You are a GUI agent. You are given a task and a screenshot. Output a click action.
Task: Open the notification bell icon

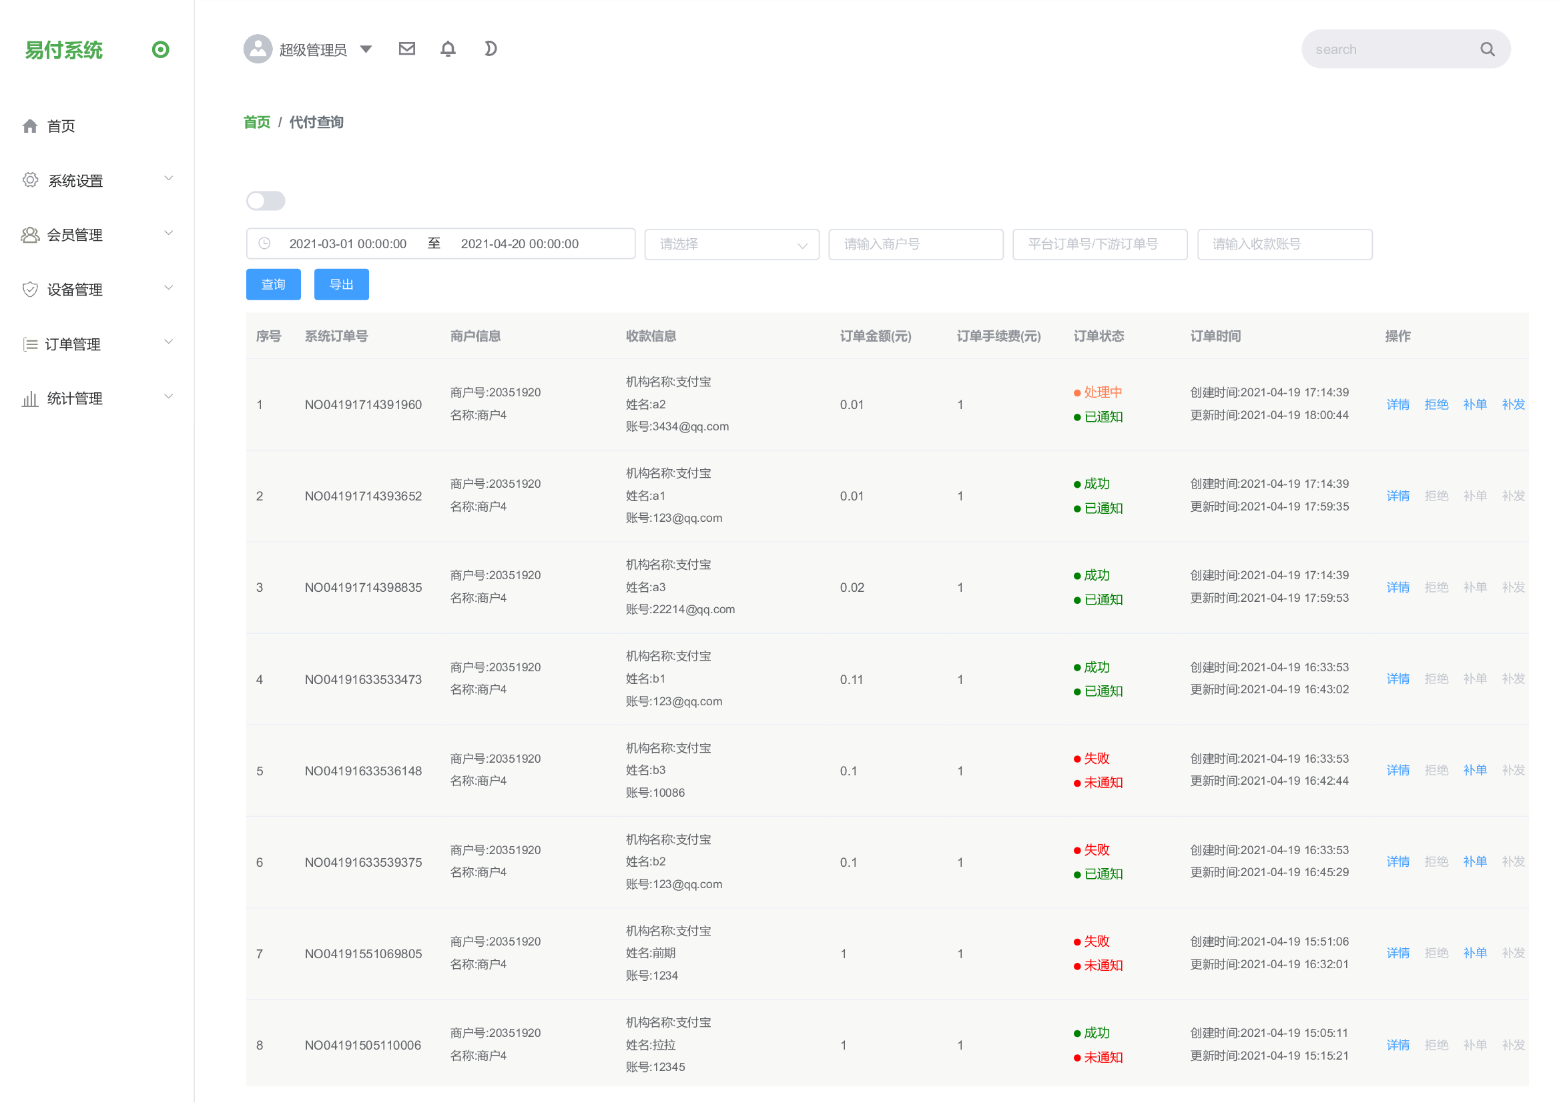(448, 49)
